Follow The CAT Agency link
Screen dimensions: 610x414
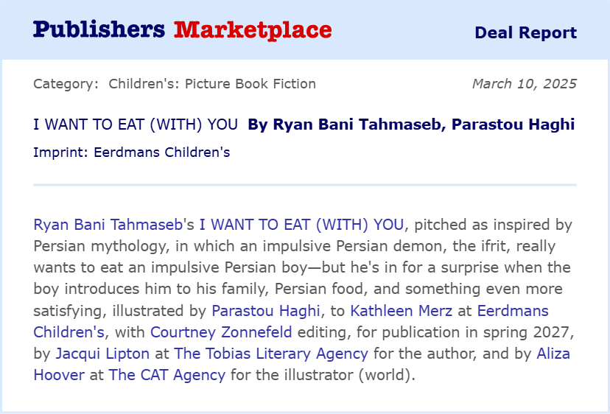(x=167, y=375)
